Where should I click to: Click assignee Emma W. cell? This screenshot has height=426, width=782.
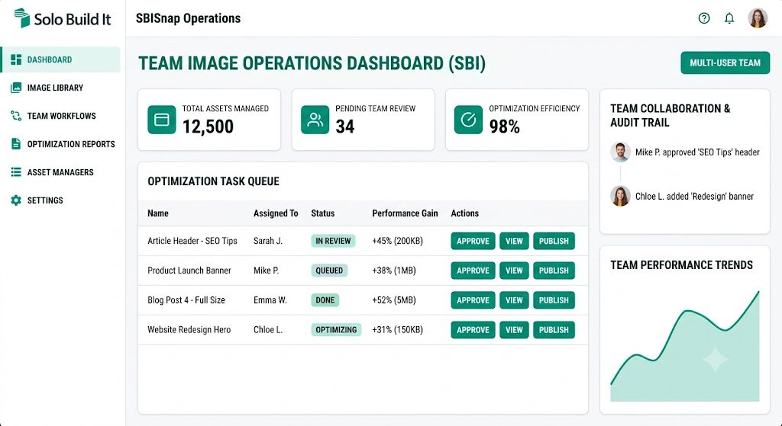(x=270, y=300)
